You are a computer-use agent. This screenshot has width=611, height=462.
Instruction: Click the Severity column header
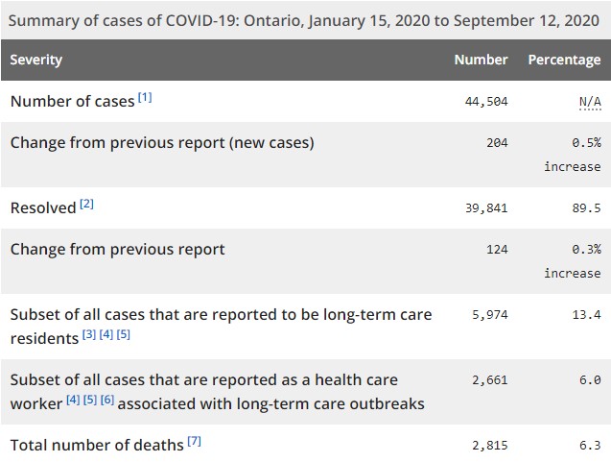pyautogui.click(x=36, y=60)
